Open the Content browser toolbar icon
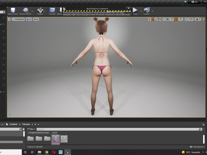207x155 pixels. (52, 11)
